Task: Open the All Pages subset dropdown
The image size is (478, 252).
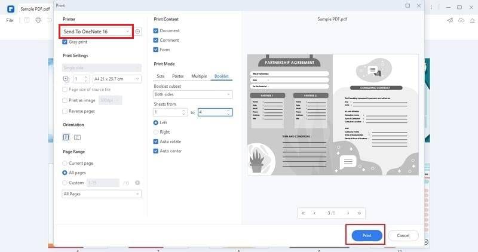Action: pyautogui.click(x=102, y=194)
